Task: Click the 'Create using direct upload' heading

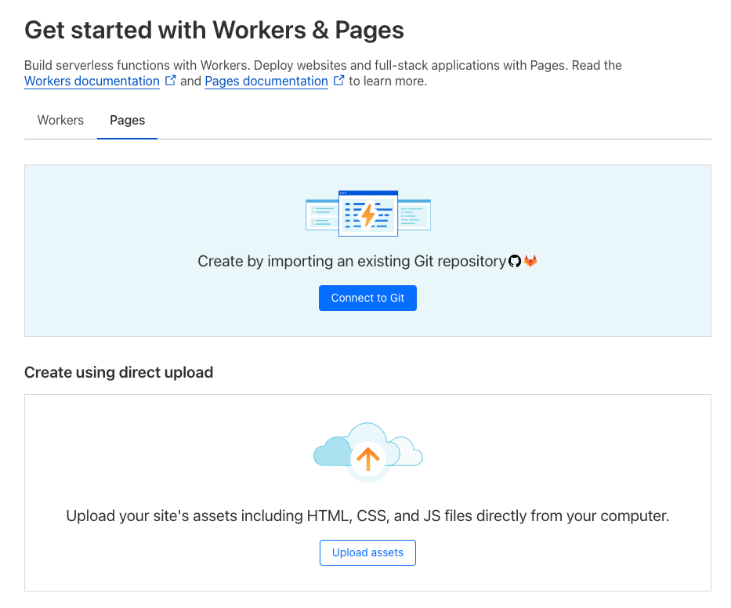Action: (118, 372)
